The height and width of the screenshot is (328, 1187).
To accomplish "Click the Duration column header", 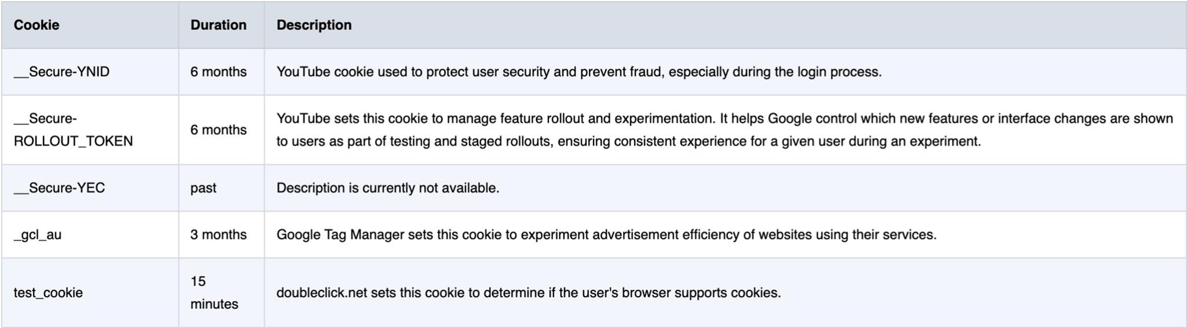I will pyautogui.click(x=219, y=25).
